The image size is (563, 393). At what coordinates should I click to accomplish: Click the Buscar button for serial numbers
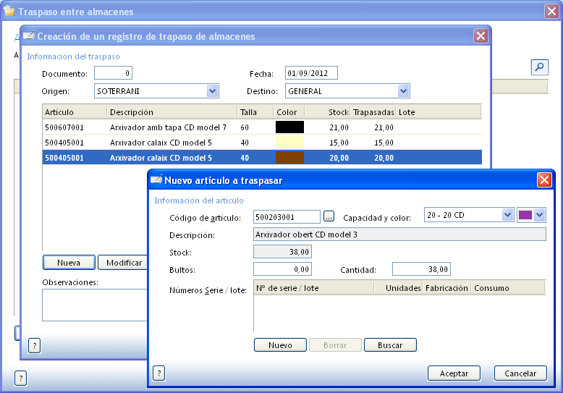pos(390,345)
